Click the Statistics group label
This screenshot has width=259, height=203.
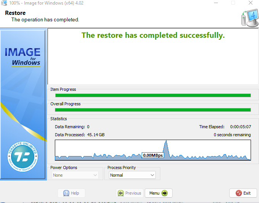pyautogui.click(x=59, y=119)
